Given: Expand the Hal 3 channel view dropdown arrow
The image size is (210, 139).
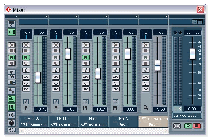Looking at the screenshot, I should pos(136,16).
